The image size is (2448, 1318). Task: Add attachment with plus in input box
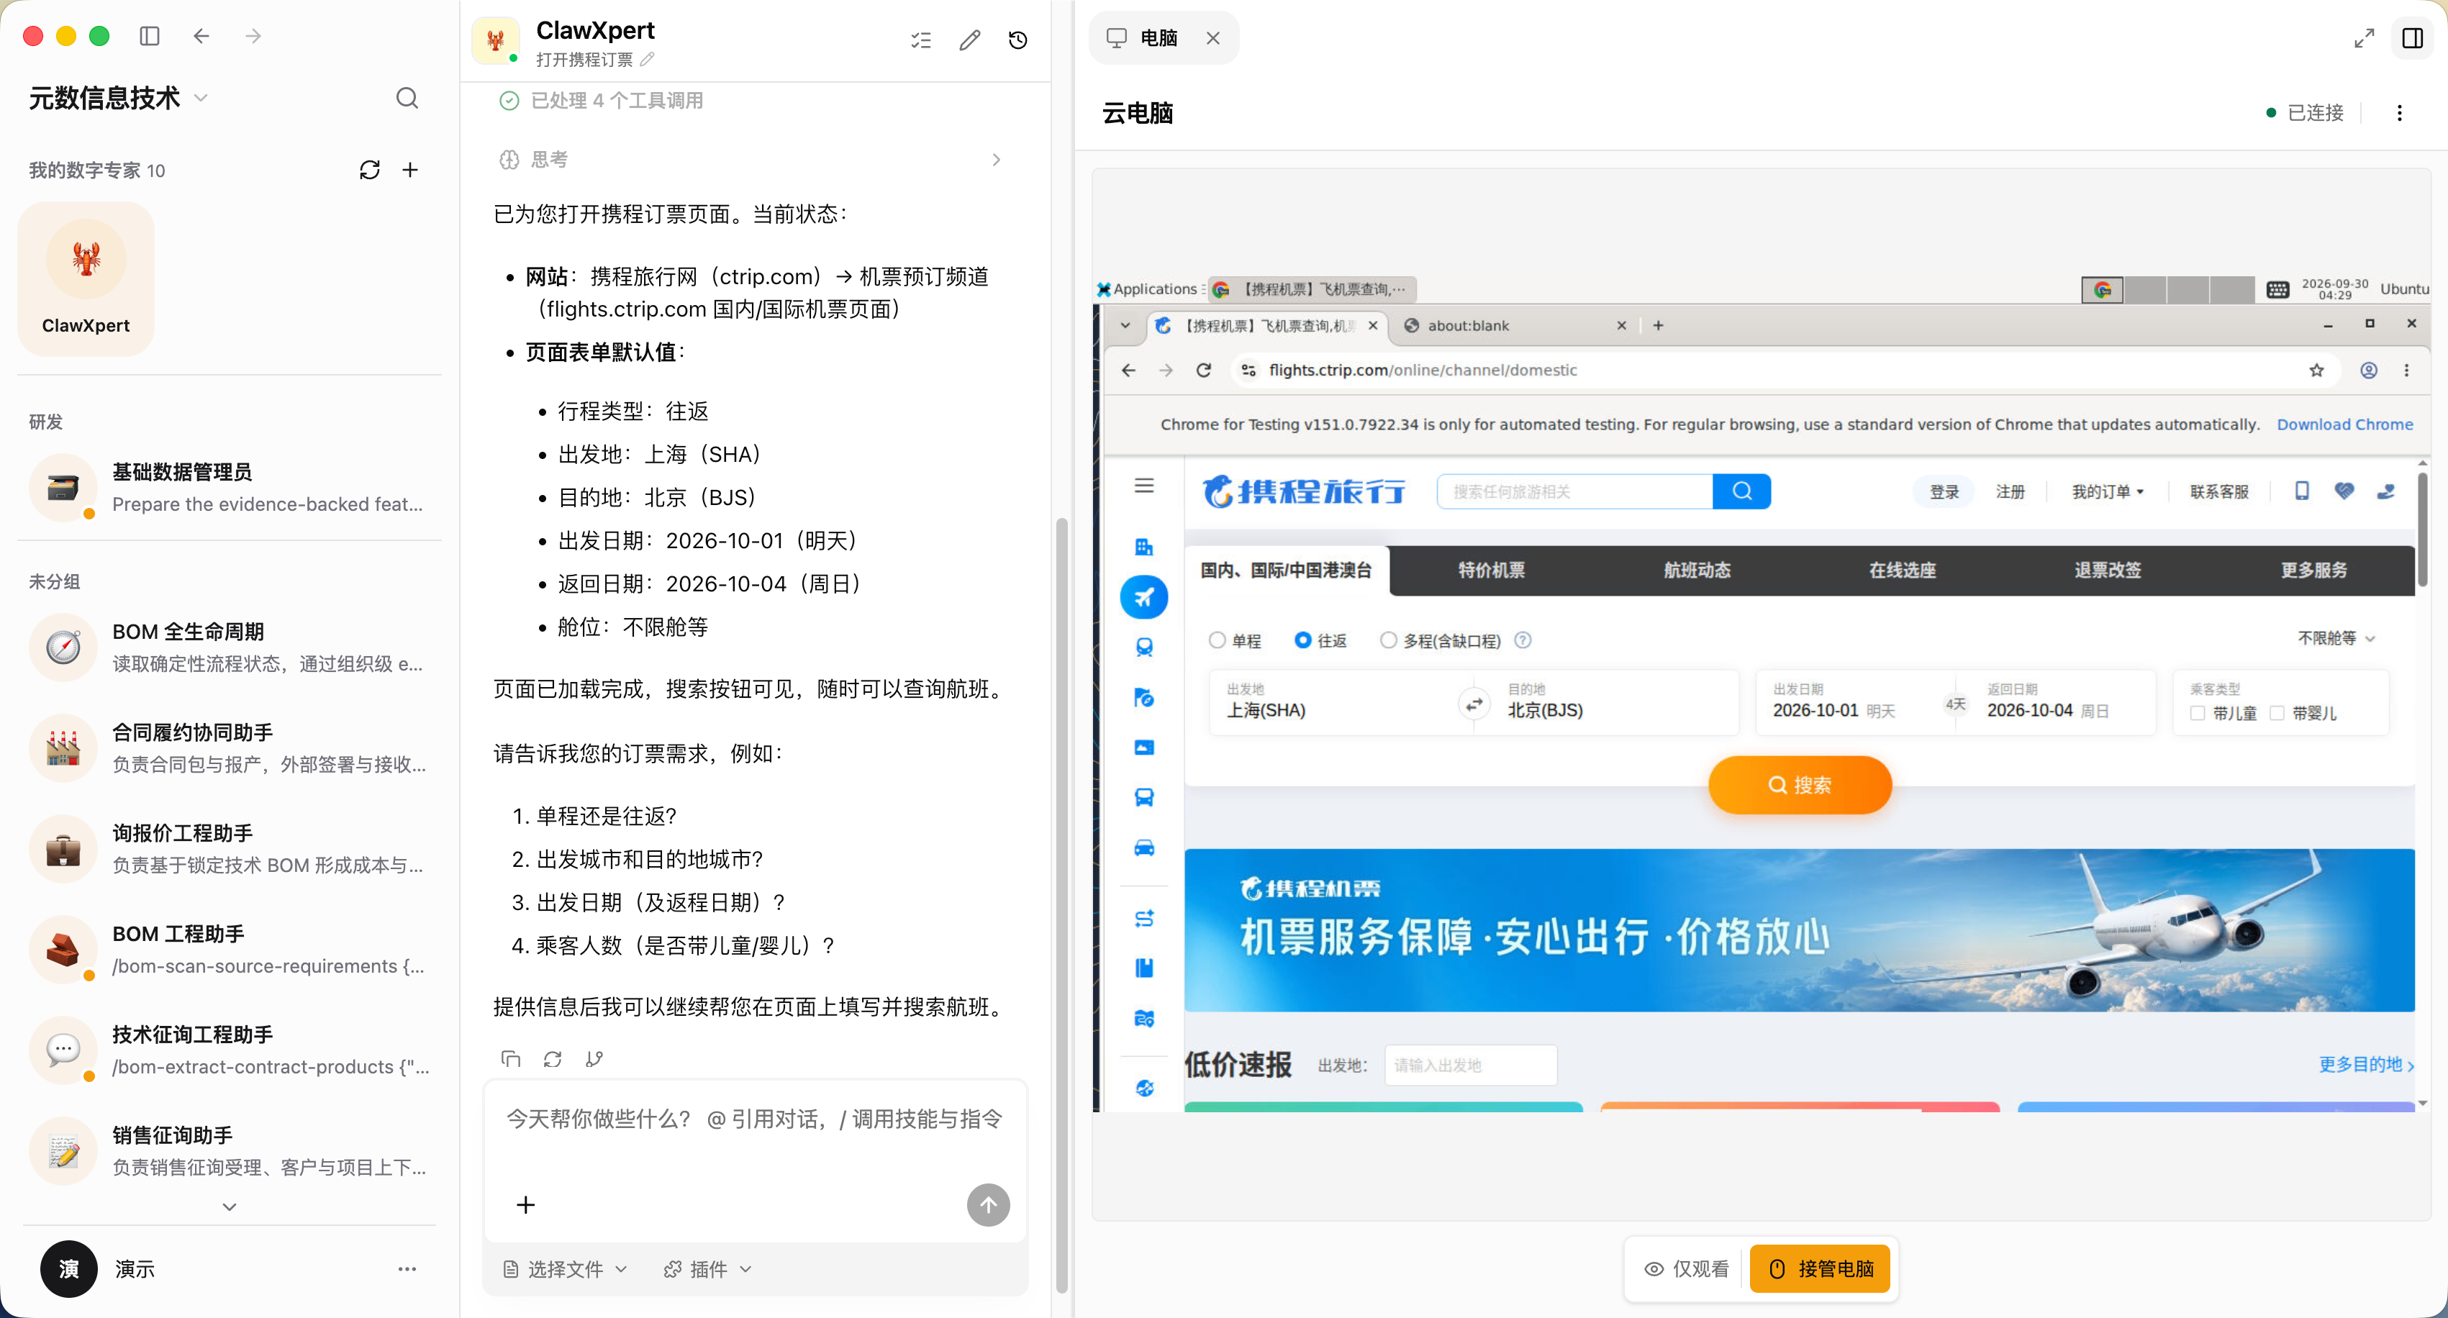coord(525,1205)
